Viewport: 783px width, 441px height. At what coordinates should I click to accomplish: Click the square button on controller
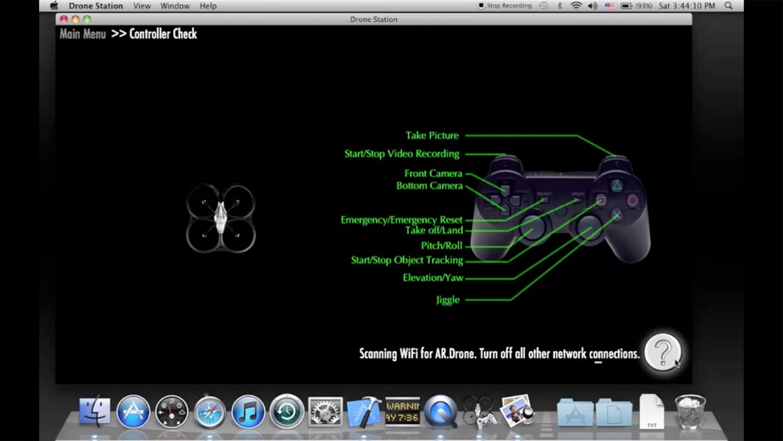tap(601, 201)
